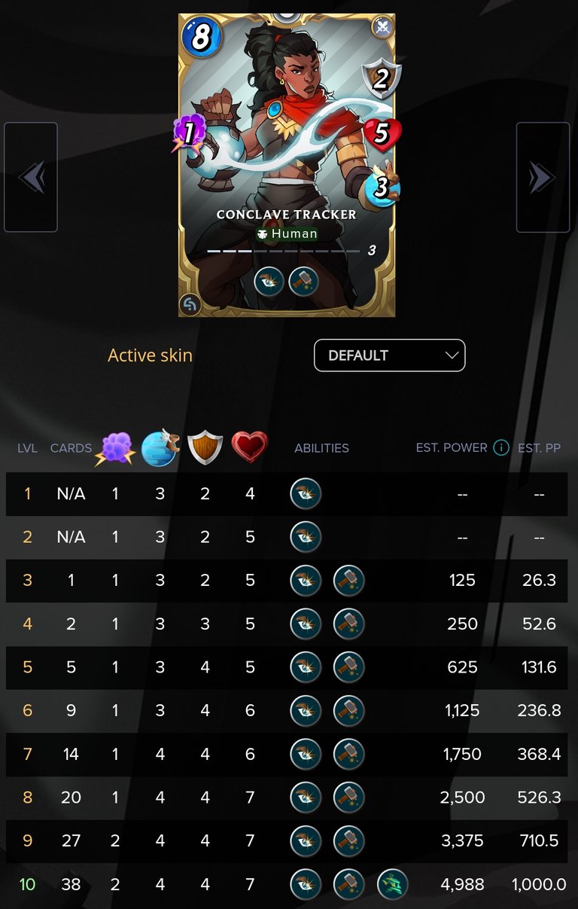This screenshot has width=578, height=909.
Task: Click the crossed swords icon at card's top-right
Action: pos(383,26)
